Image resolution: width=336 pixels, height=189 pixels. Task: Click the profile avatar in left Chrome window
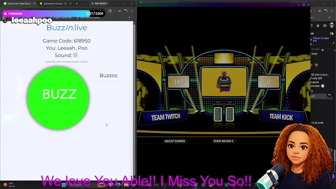125,11
